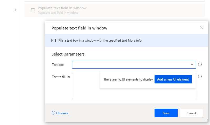Click the info icon beside Text box field

200,64
